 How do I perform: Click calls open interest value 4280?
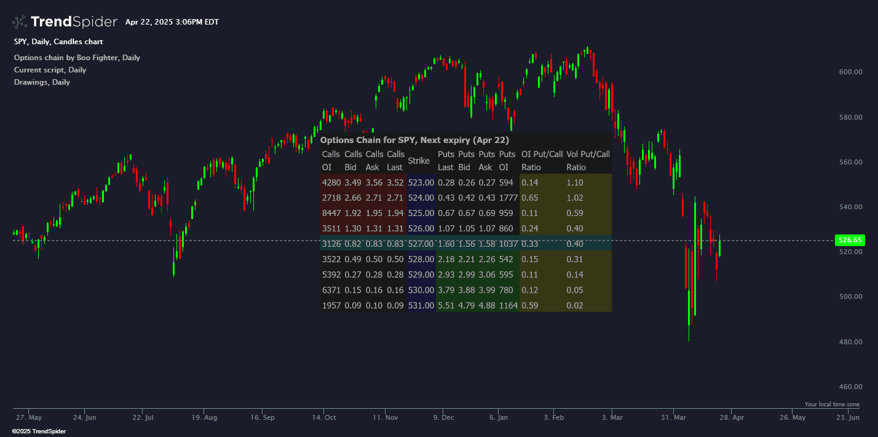(x=331, y=182)
